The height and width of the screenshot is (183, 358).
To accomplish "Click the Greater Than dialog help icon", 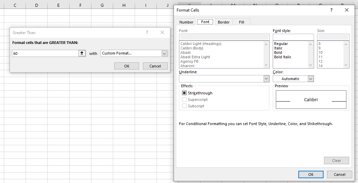I will click(x=147, y=32).
